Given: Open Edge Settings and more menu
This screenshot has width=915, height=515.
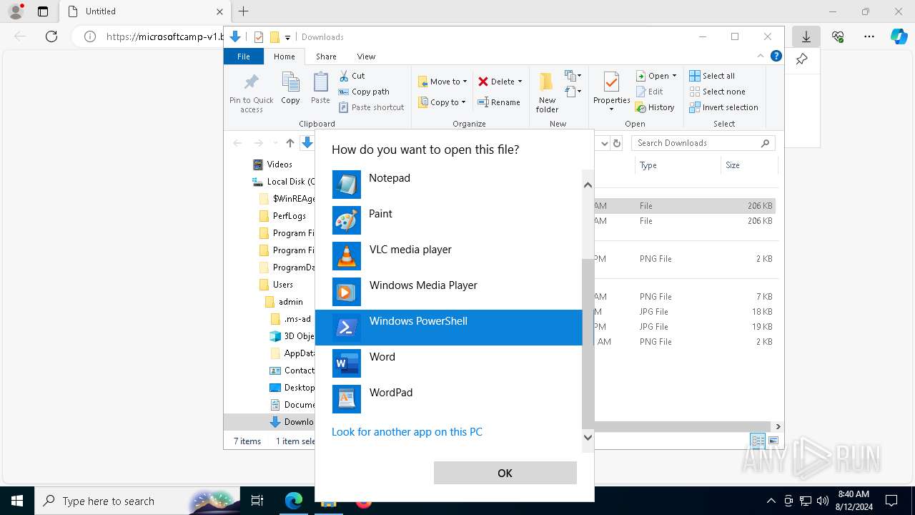Looking at the screenshot, I should 869,36.
